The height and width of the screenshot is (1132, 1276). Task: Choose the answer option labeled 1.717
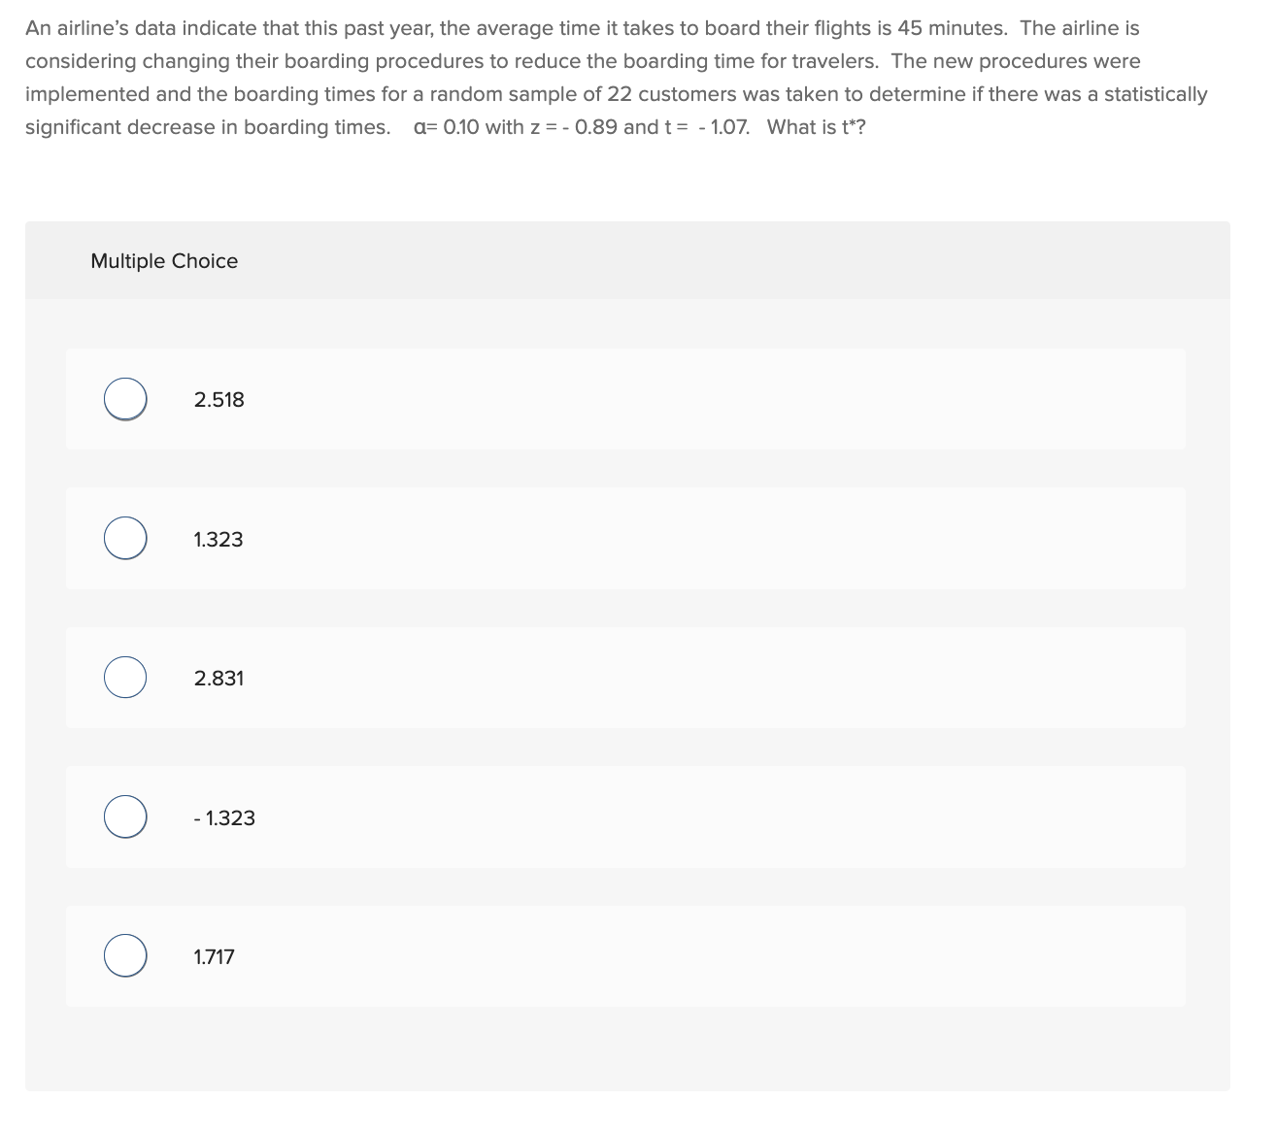[x=214, y=956]
